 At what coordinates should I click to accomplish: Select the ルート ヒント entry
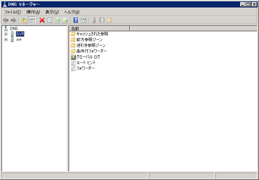pyautogui.click(x=86, y=63)
